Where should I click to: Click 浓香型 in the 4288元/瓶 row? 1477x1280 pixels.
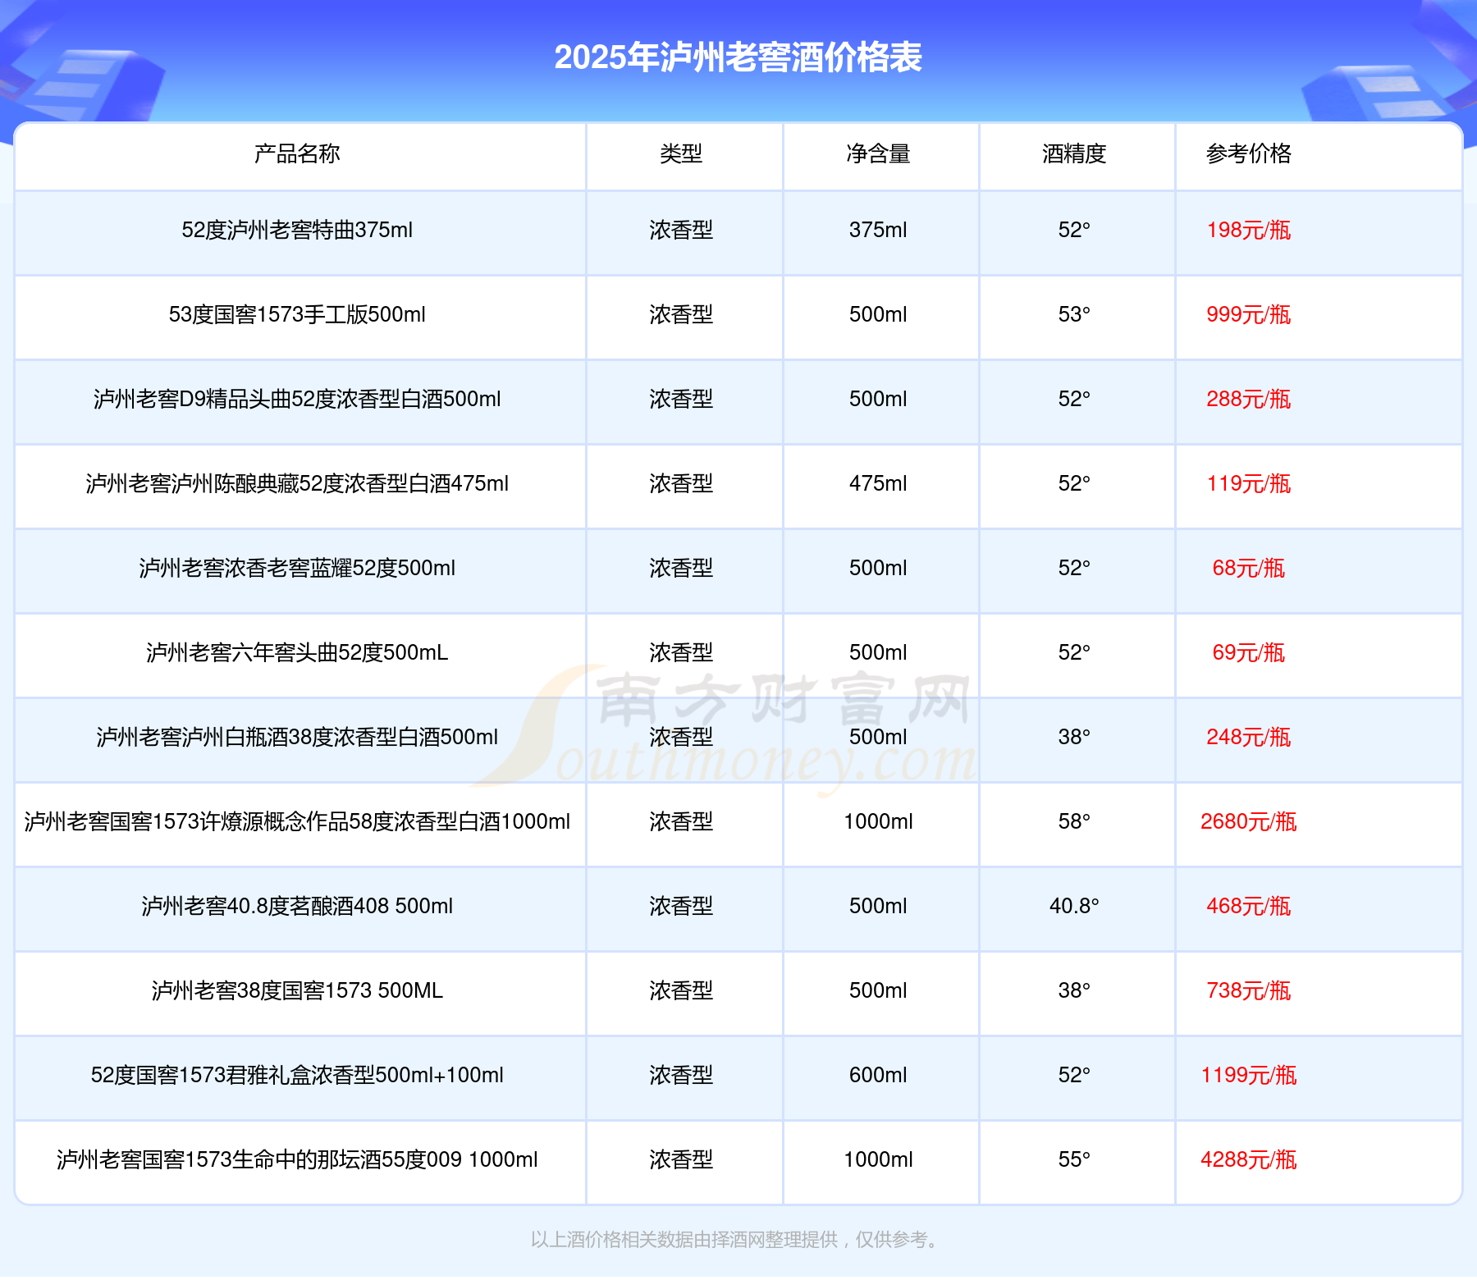click(681, 1159)
